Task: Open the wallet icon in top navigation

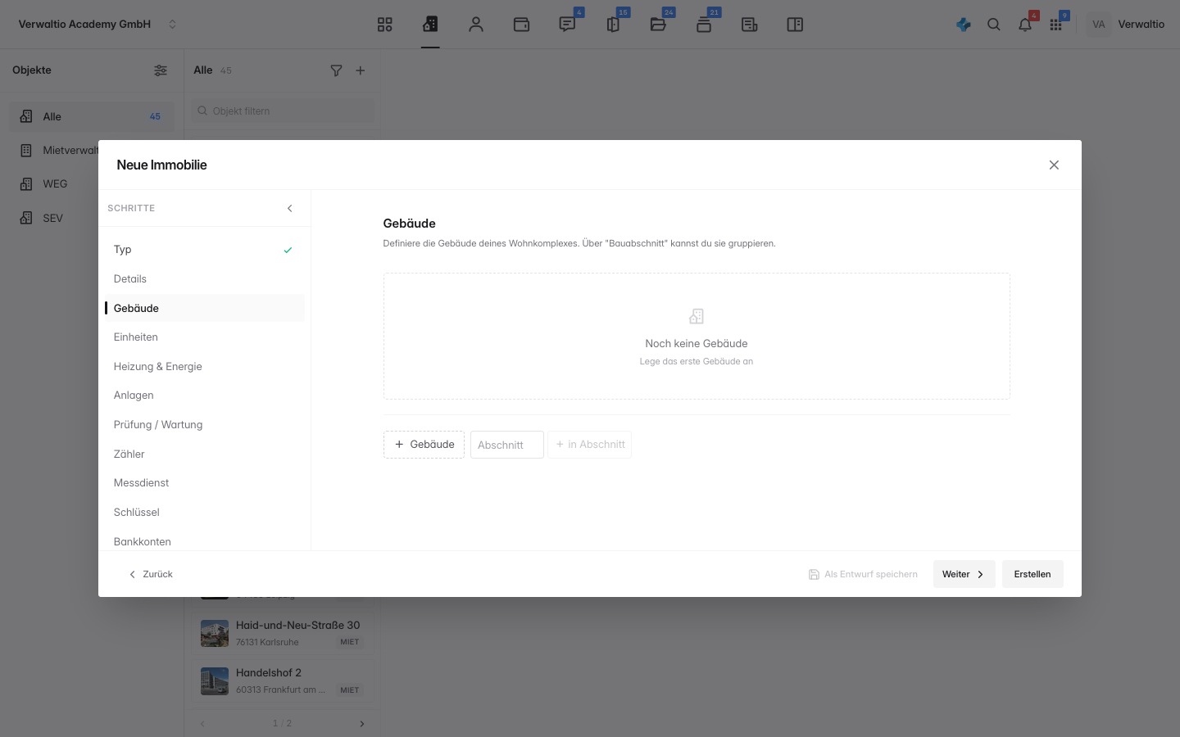Action: pyautogui.click(x=521, y=25)
